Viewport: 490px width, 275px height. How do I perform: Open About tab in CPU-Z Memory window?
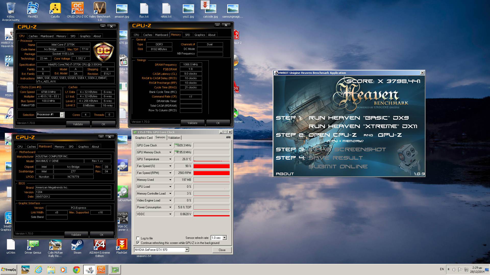tap(212, 35)
